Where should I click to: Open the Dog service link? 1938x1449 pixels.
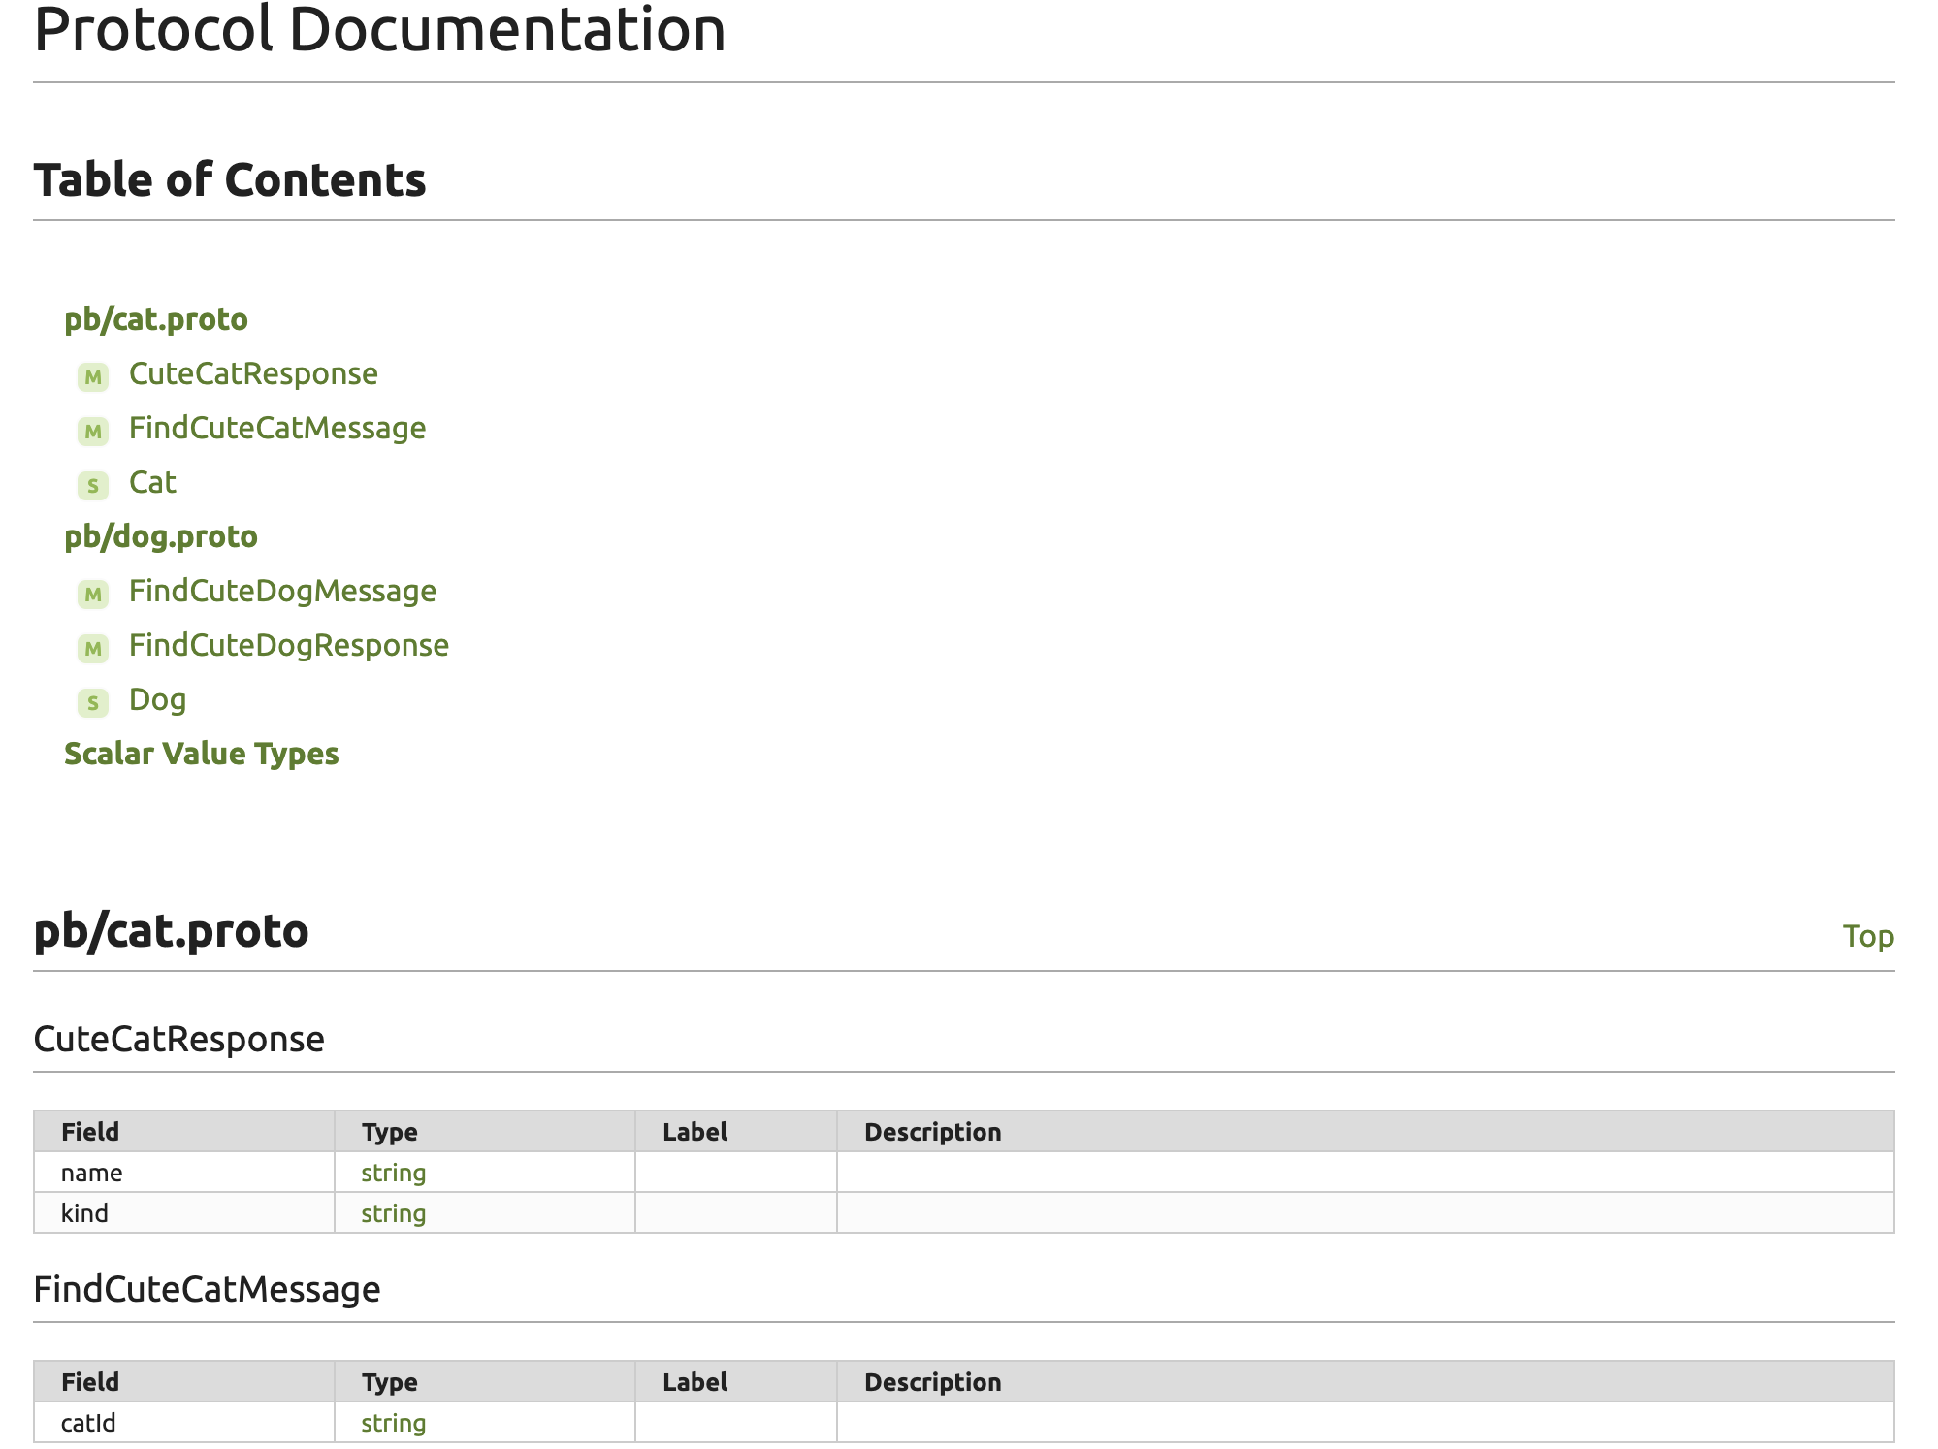point(157,699)
